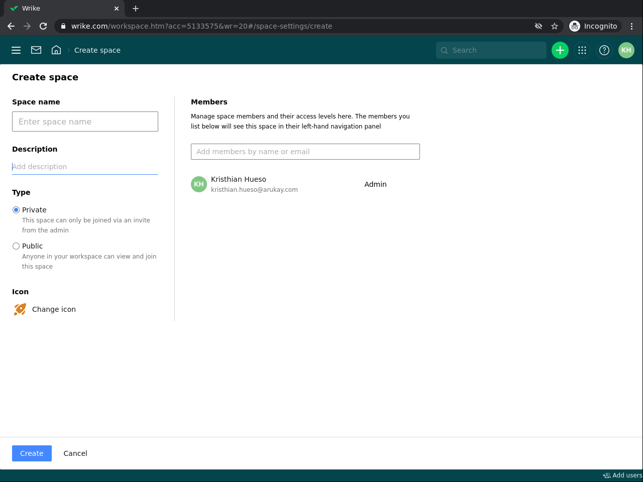Reload the browser page
This screenshot has width=643, height=482.
click(x=43, y=26)
